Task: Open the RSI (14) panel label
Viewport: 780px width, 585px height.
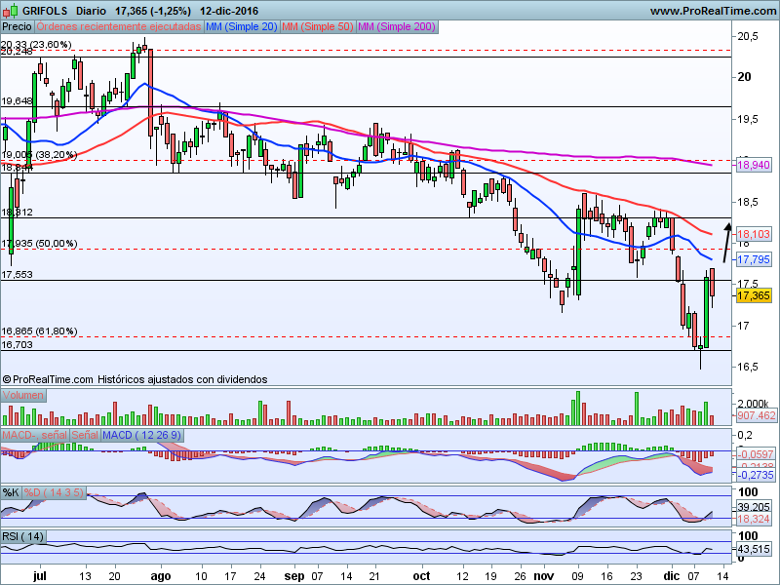Action: 22,537
